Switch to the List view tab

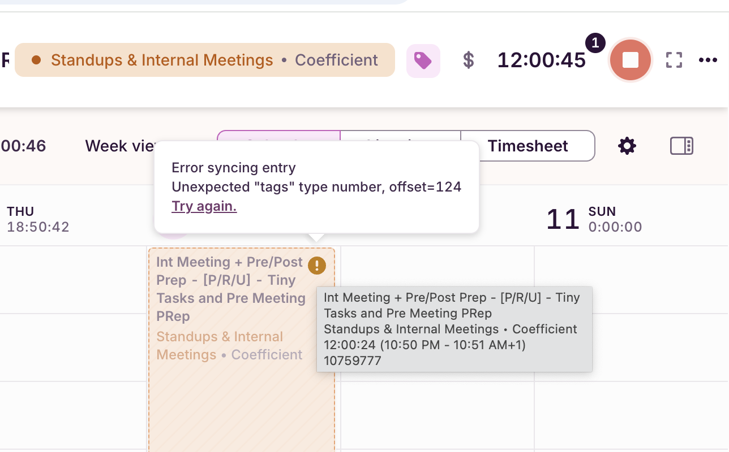tap(400, 136)
